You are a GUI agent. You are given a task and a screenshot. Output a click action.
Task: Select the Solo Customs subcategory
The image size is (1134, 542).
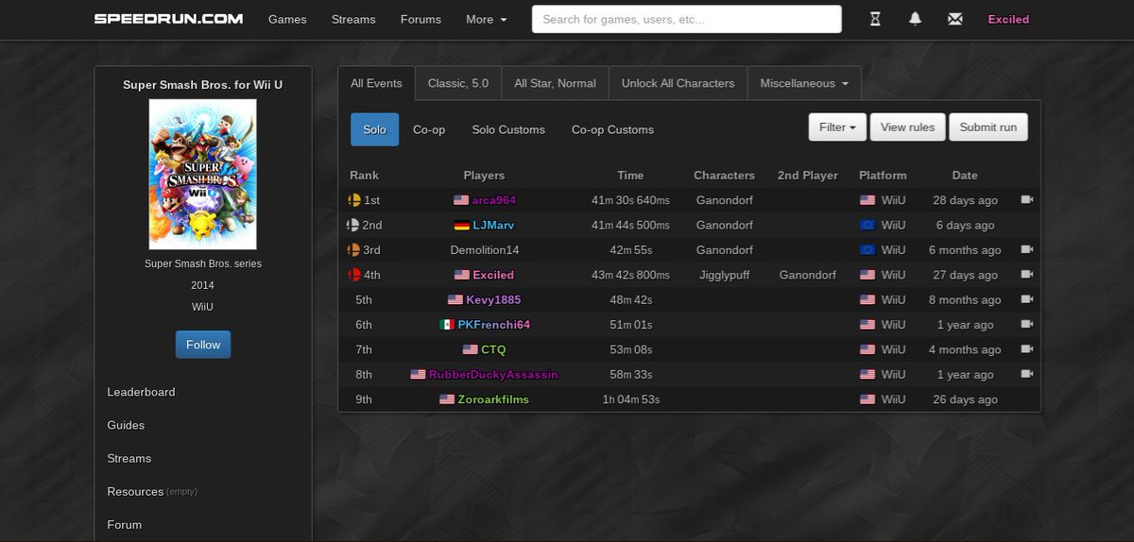[x=508, y=129]
